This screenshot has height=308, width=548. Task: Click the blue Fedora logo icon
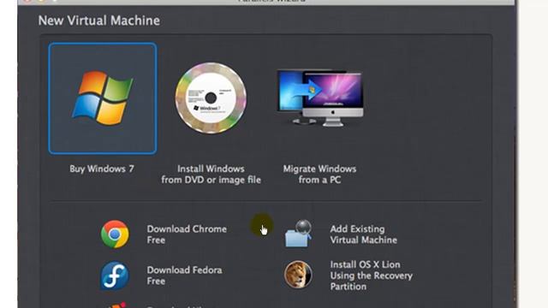pyautogui.click(x=115, y=275)
